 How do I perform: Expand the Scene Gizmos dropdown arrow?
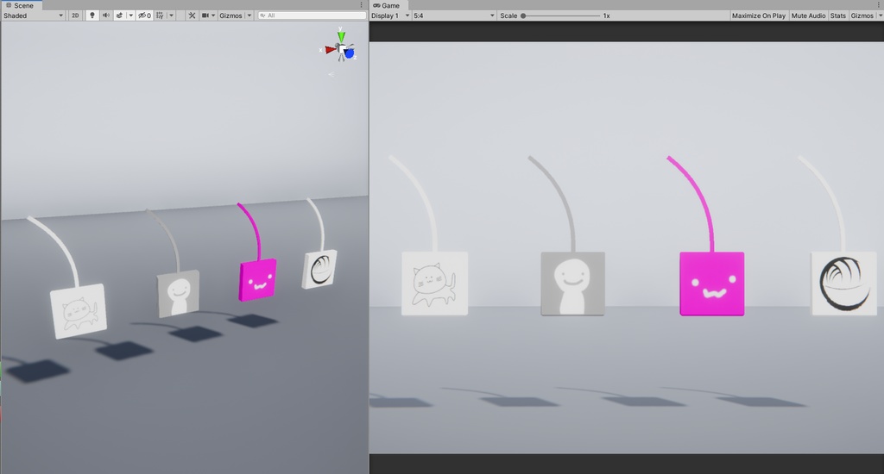pyautogui.click(x=249, y=16)
